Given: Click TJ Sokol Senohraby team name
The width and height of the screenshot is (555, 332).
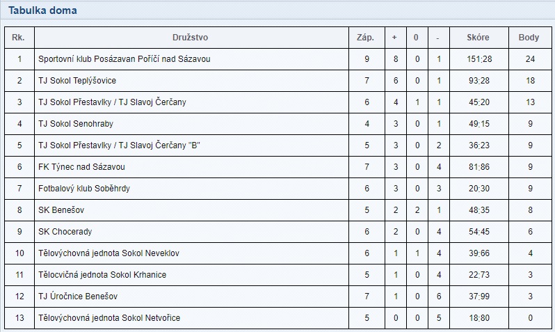Looking at the screenshot, I should (76, 124).
